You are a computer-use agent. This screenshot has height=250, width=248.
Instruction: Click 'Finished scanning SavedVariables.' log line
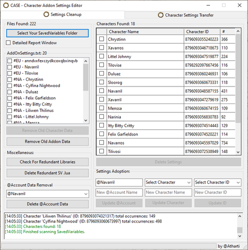pyautogui.click(x=45, y=231)
